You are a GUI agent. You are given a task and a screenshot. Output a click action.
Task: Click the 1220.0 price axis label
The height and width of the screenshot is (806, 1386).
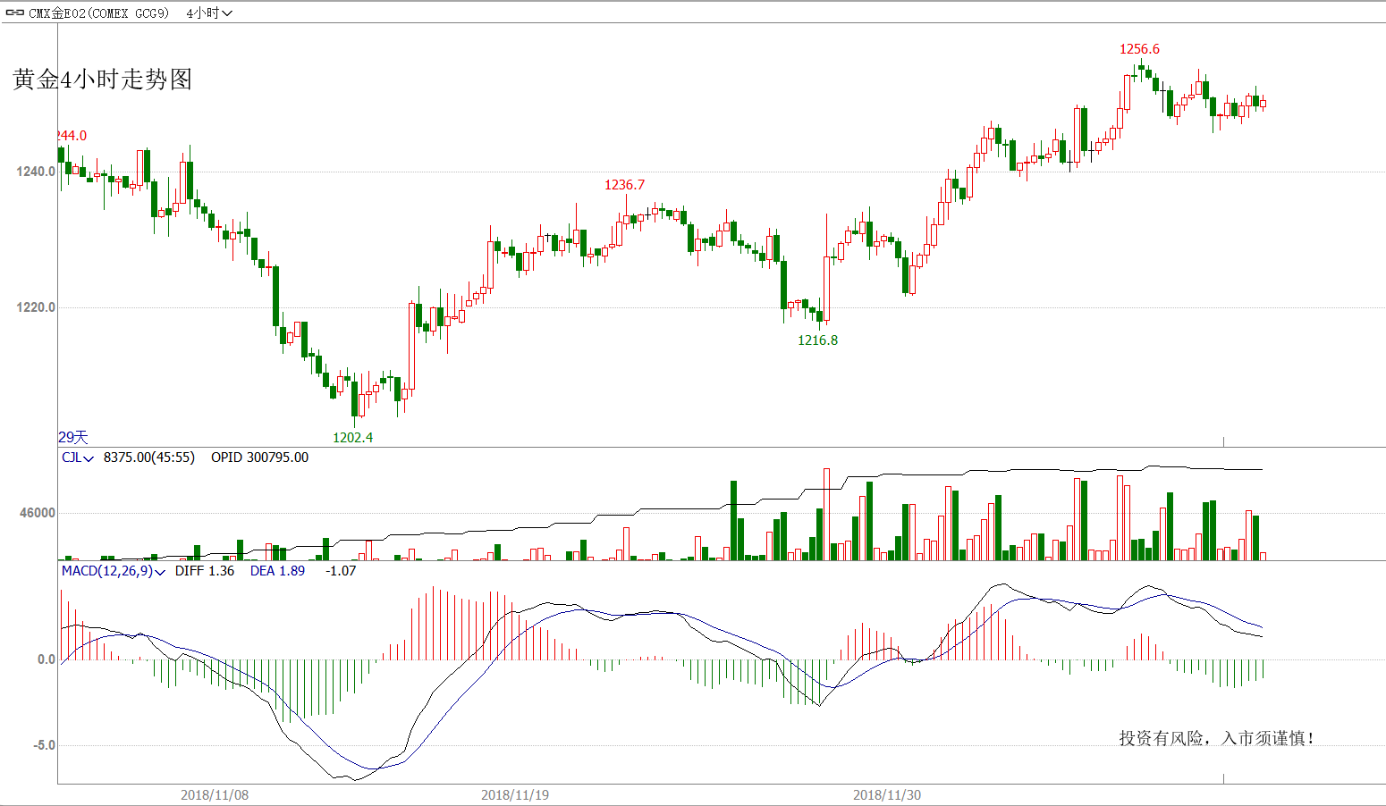point(36,307)
